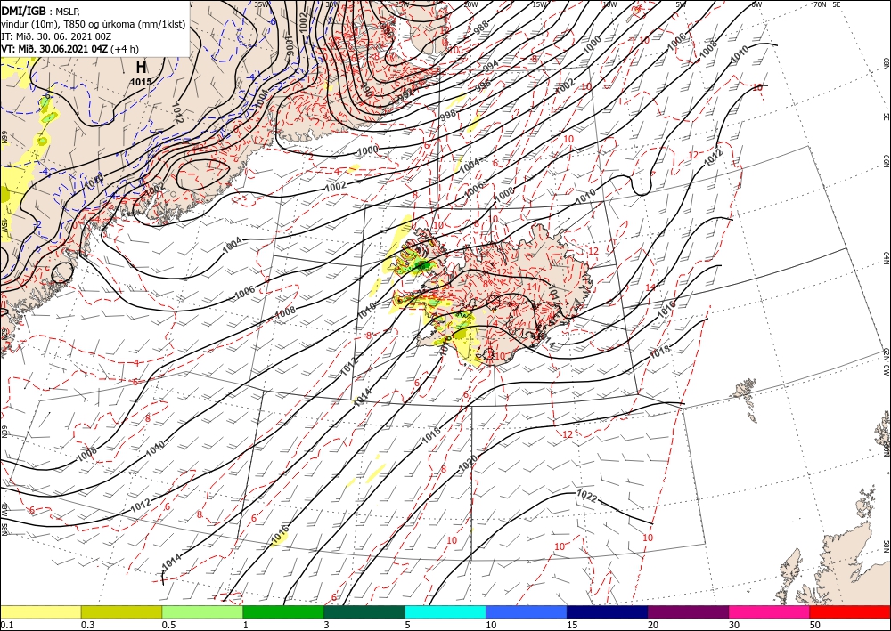Click the '5W' longitude label
Screen dimensions: 891x631
682,4
